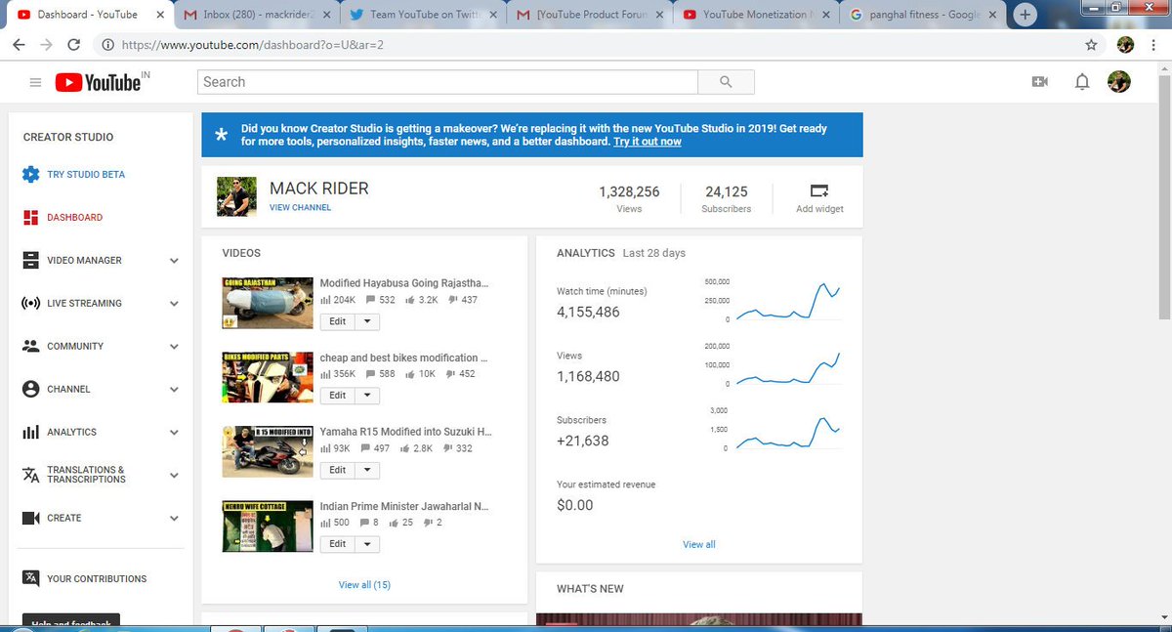The image size is (1172, 632).
Task: Click the Create camera icon in sidebar
Action: tap(30, 518)
